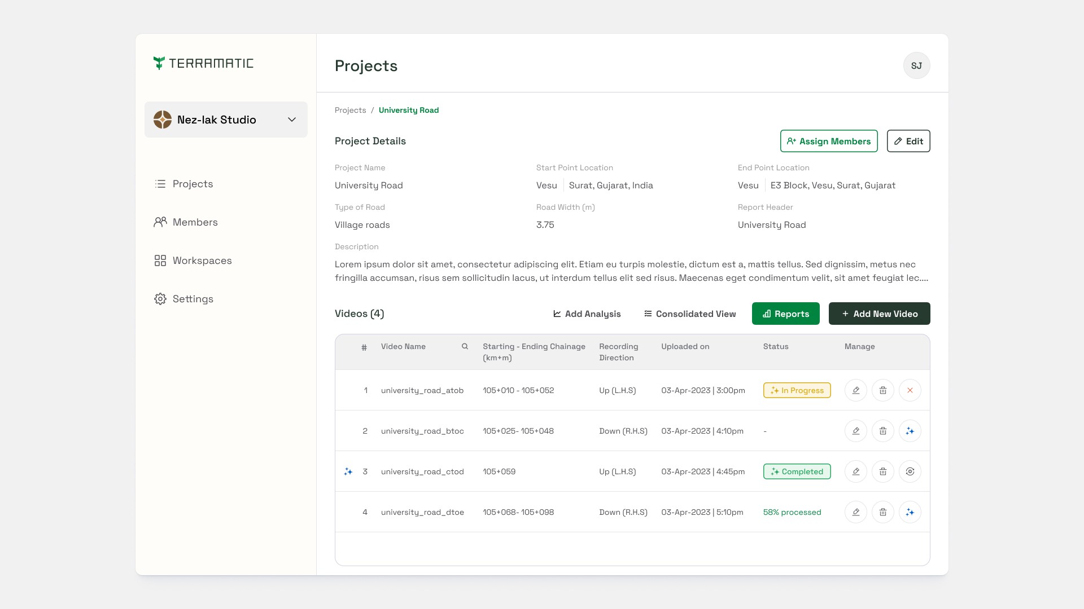Click upload date 03-Apr-2023 | 4:10pm
The image size is (1084, 609).
pos(702,431)
